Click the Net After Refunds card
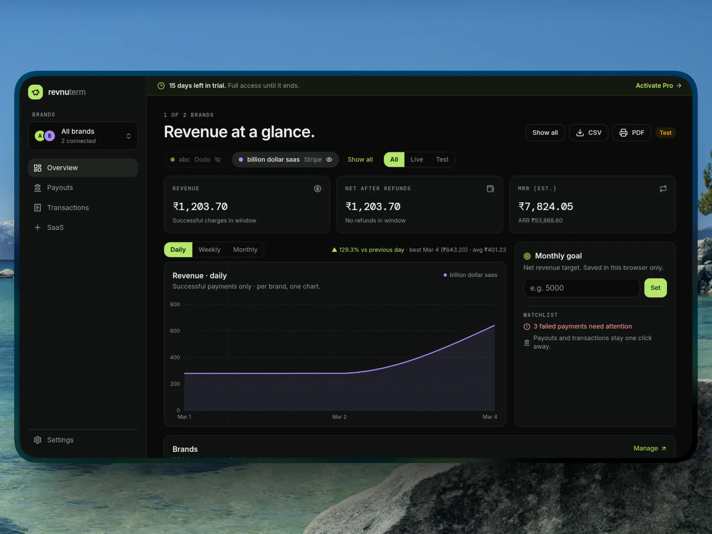This screenshot has height=534, width=712. click(419, 205)
